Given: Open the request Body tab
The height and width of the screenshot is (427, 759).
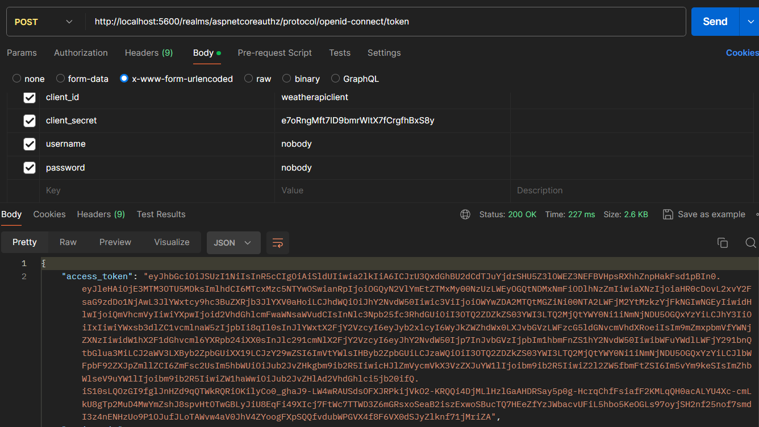Looking at the screenshot, I should click(x=207, y=52).
